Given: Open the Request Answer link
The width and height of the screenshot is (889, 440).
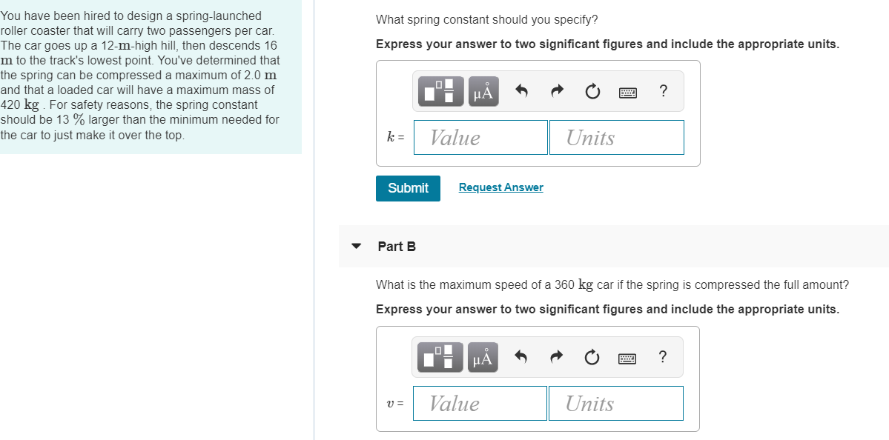Looking at the screenshot, I should pyautogui.click(x=500, y=187).
